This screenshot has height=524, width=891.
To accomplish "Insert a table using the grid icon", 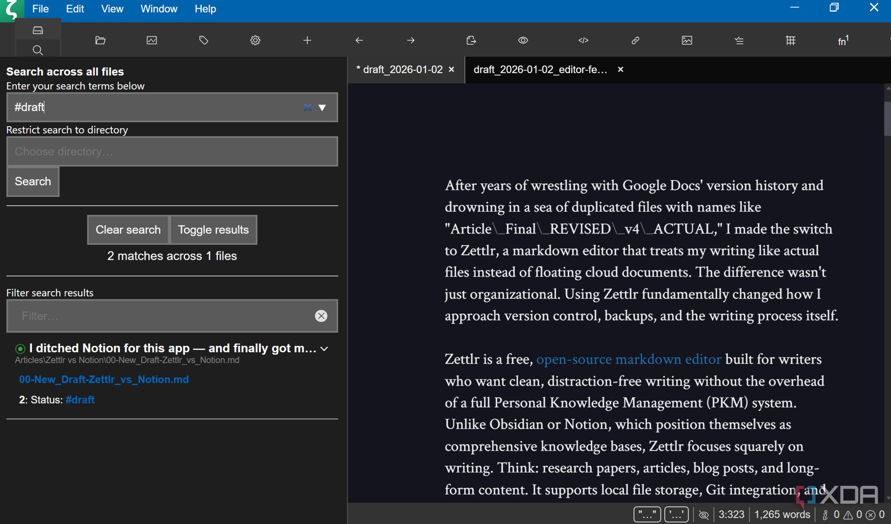I will click(x=791, y=40).
